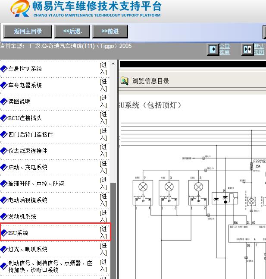Click the sidebar scrollbar up arrow
This screenshot has width=266, height=279.
[113, 63]
